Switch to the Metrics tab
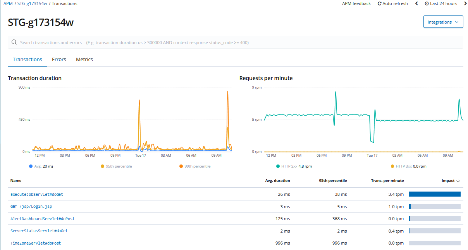Screen dimensions: 468x250 click(x=84, y=59)
